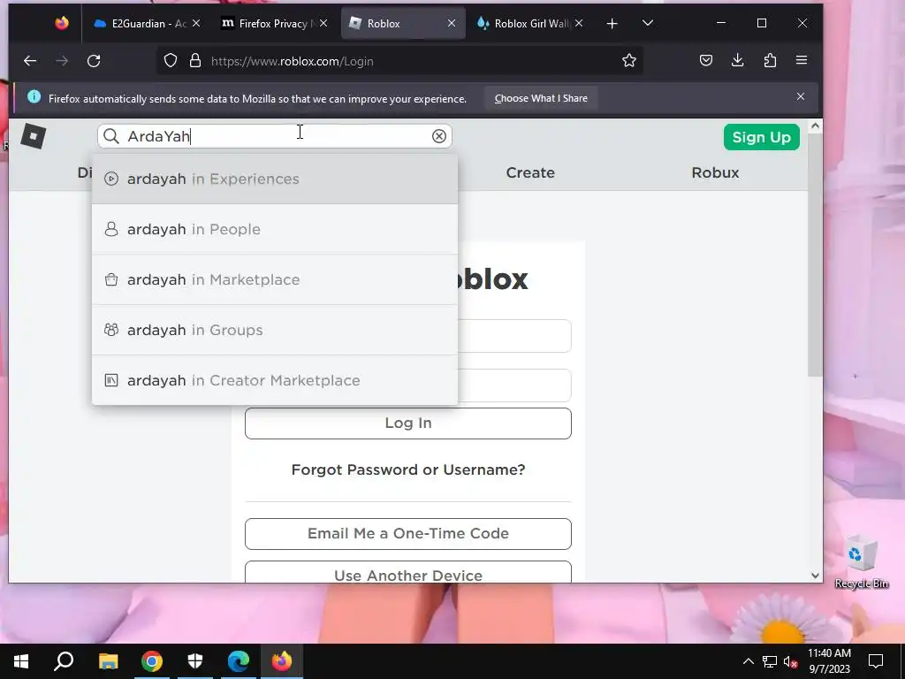
Task: Open Windows taskbar search
Action: (x=64, y=661)
